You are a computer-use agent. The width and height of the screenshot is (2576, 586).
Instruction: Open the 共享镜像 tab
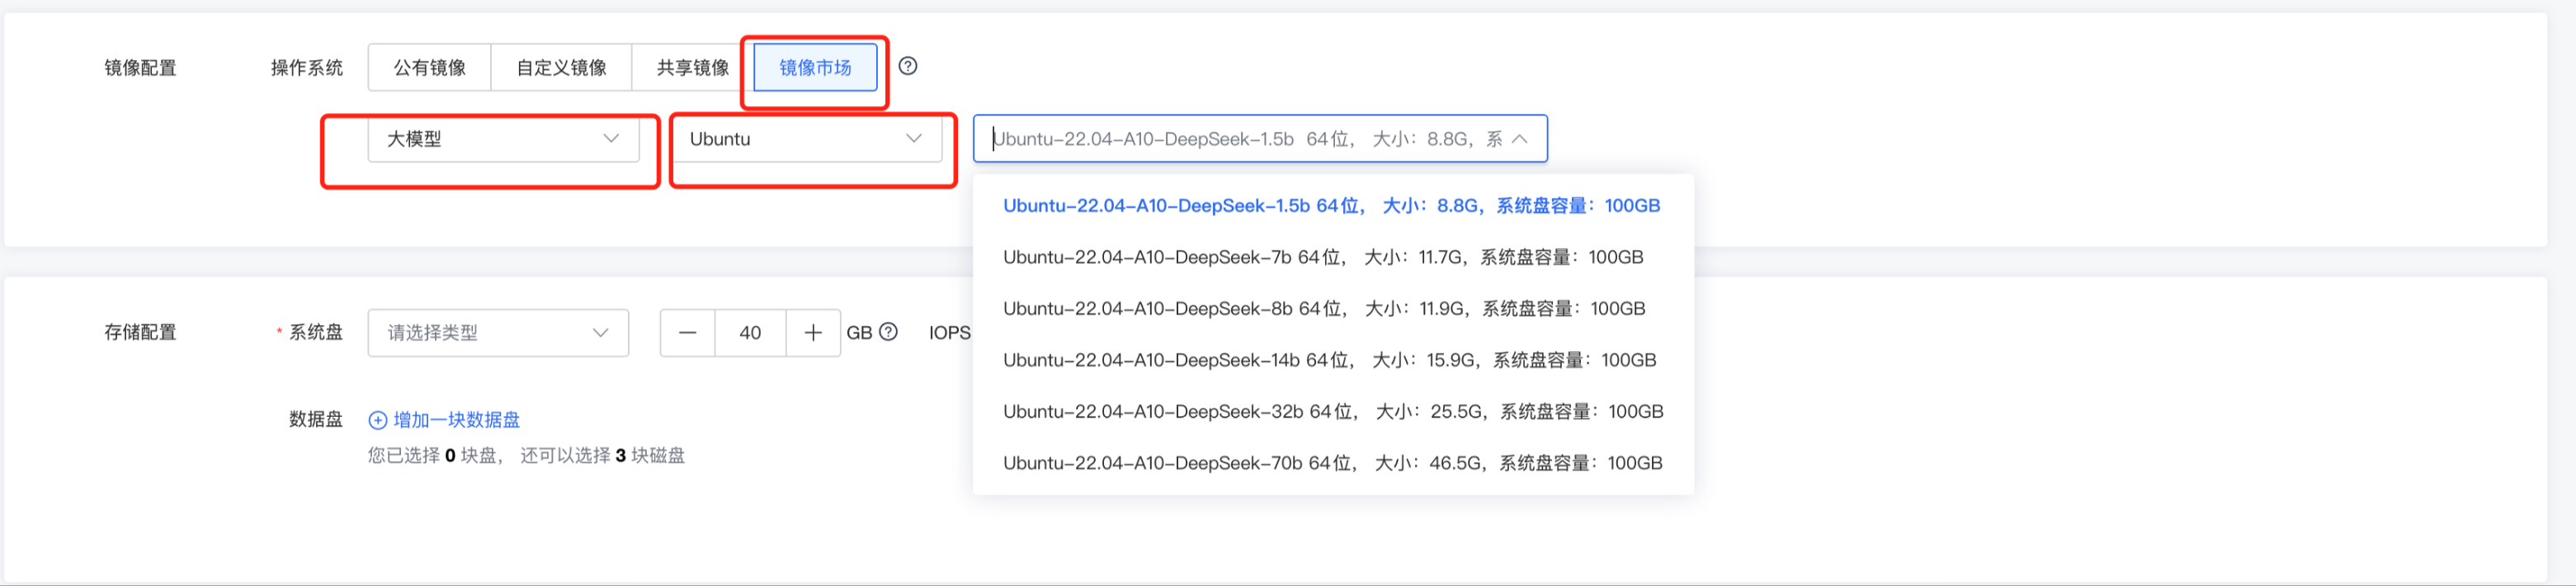click(692, 67)
